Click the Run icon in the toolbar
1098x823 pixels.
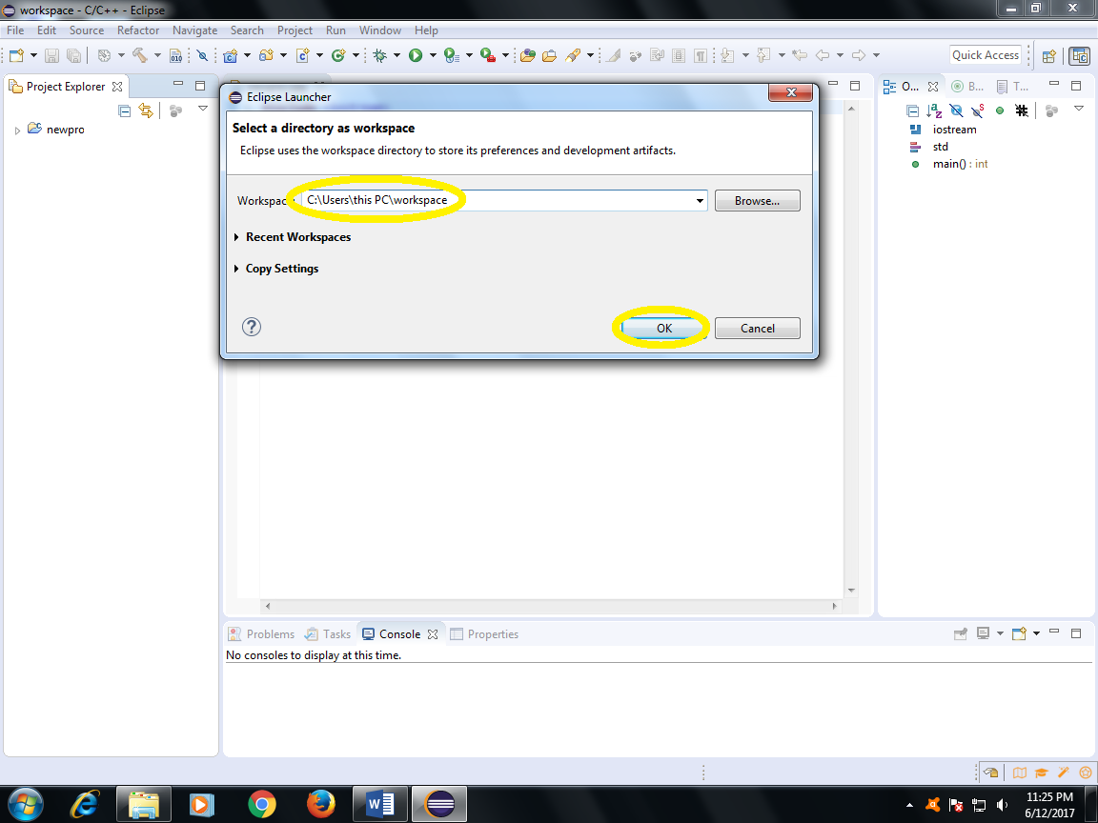(x=416, y=55)
